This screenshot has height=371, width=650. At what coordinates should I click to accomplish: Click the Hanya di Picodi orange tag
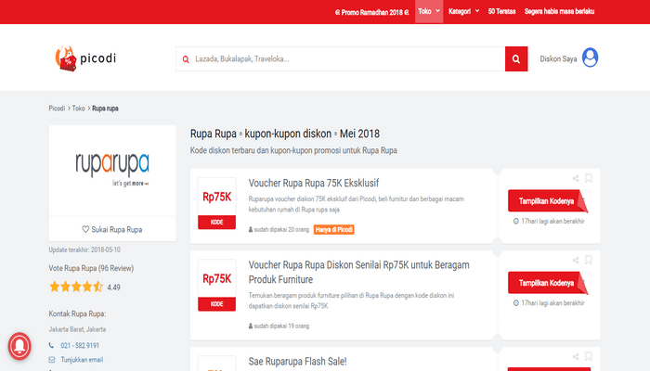[x=333, y=229]
